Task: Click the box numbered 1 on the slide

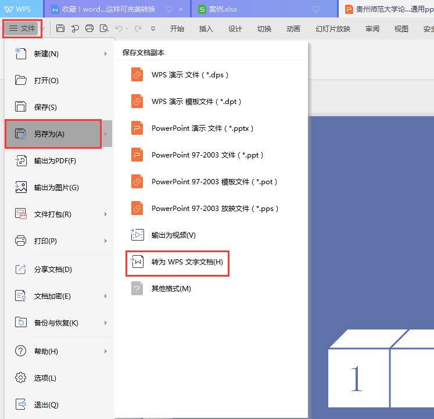Action: 358,378
